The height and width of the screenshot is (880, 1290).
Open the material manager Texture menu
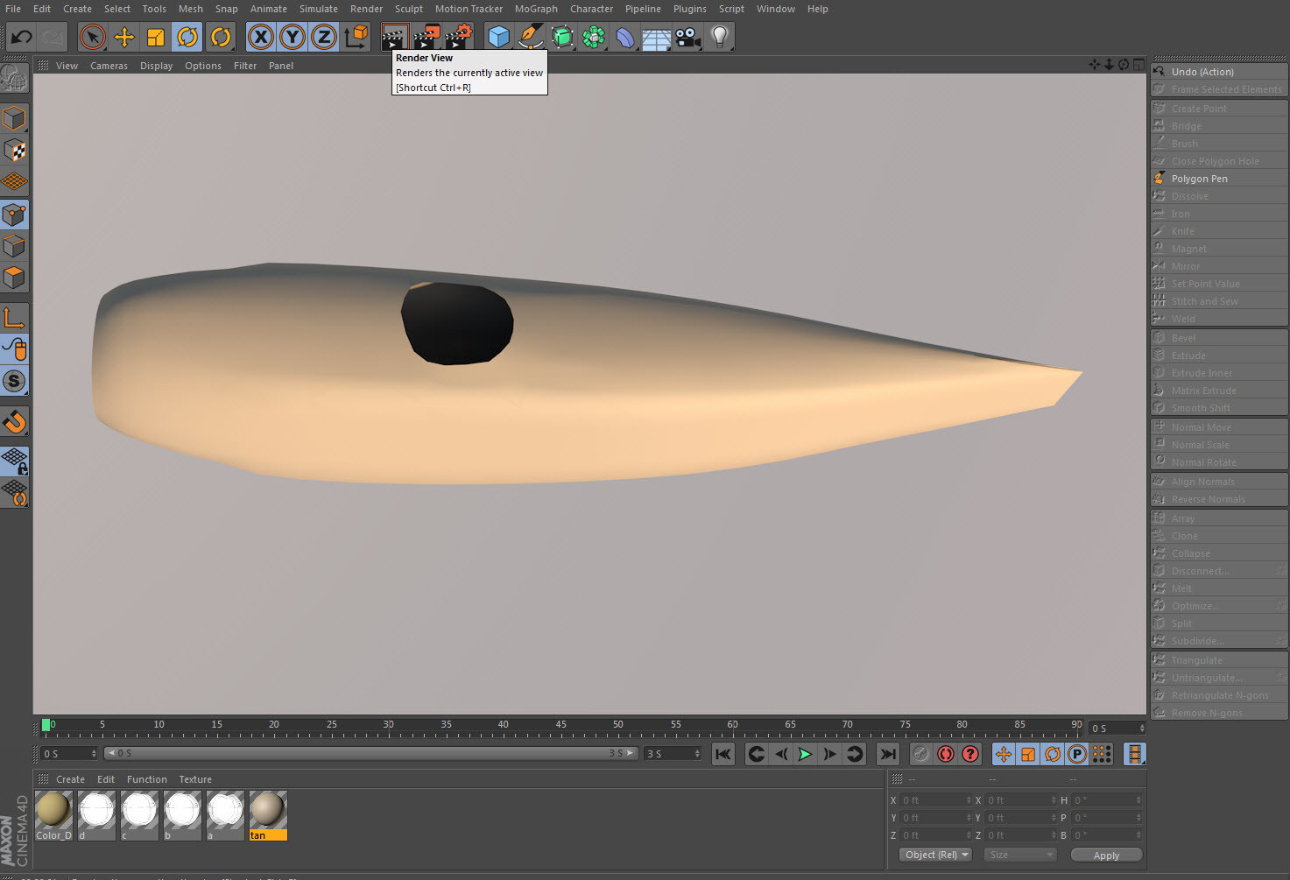pos(195,779)
